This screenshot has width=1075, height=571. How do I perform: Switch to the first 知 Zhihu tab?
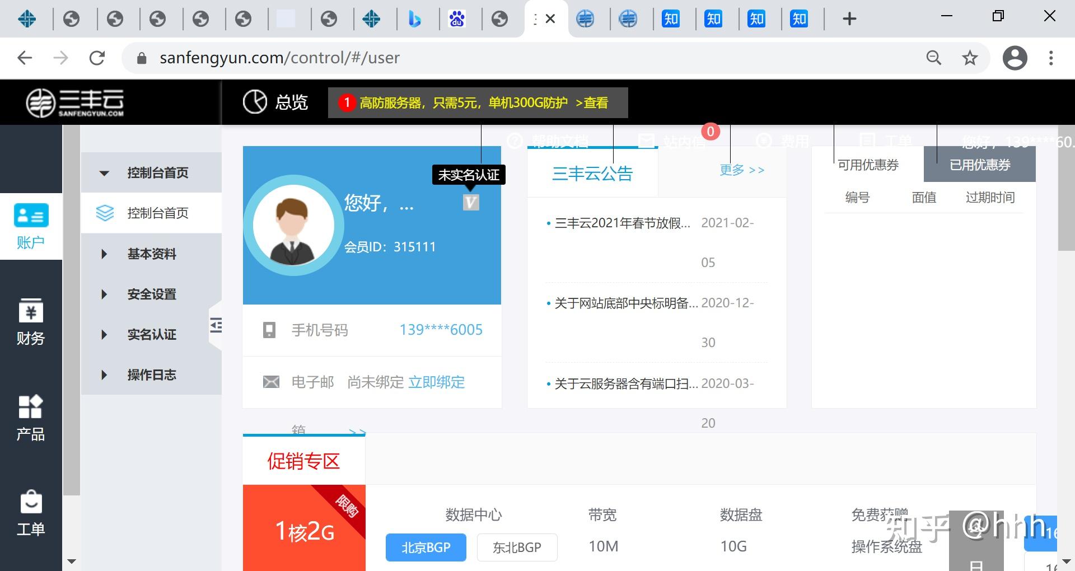(x=671, y=19)
